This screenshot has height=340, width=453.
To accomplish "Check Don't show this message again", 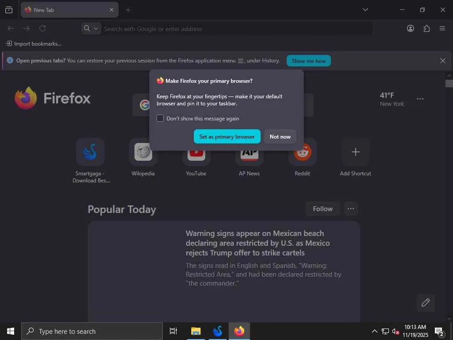I will click(160, 118).
